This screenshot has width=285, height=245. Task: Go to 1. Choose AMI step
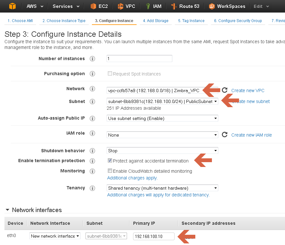click(x=20, y=21)
